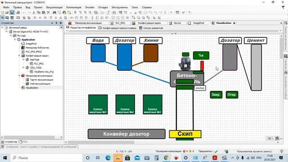The width and height of the screenshot is (288, 162).
Task: Click the Login gears toolbar icon
Action: click(x=120, y=13)
